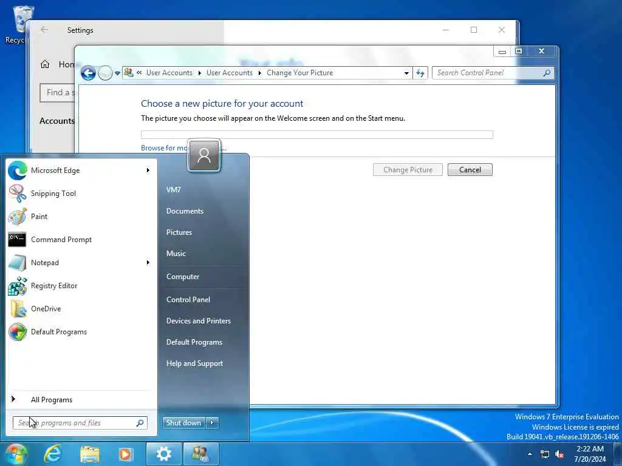This screenshot has width=622, height=466.
Task: Click the Find a setting box in Settings
Action: [x=58, y=93]
